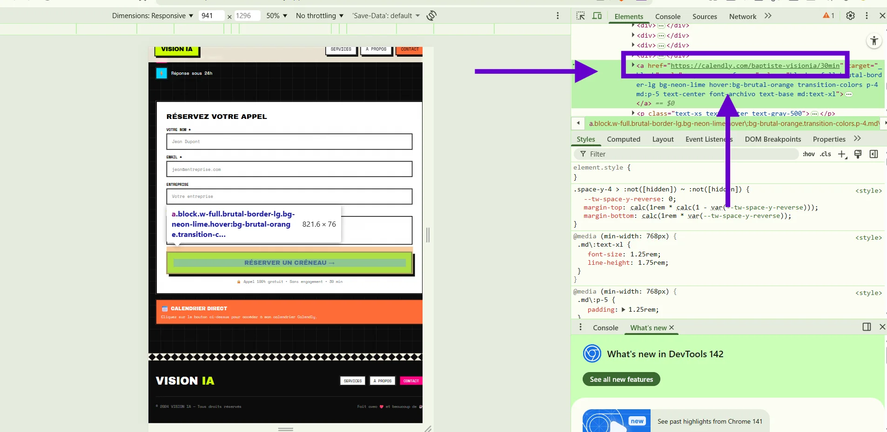The width and height of the screenshot is (887, 432).
Task: Click the font-size 1.25rem value
Action: pyautogui.click(x=644, y=255)
